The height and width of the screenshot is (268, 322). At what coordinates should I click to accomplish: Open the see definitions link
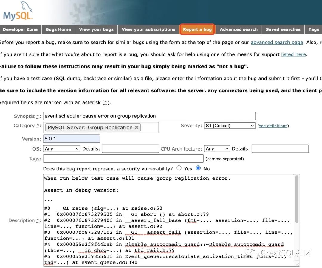[273, 126]
